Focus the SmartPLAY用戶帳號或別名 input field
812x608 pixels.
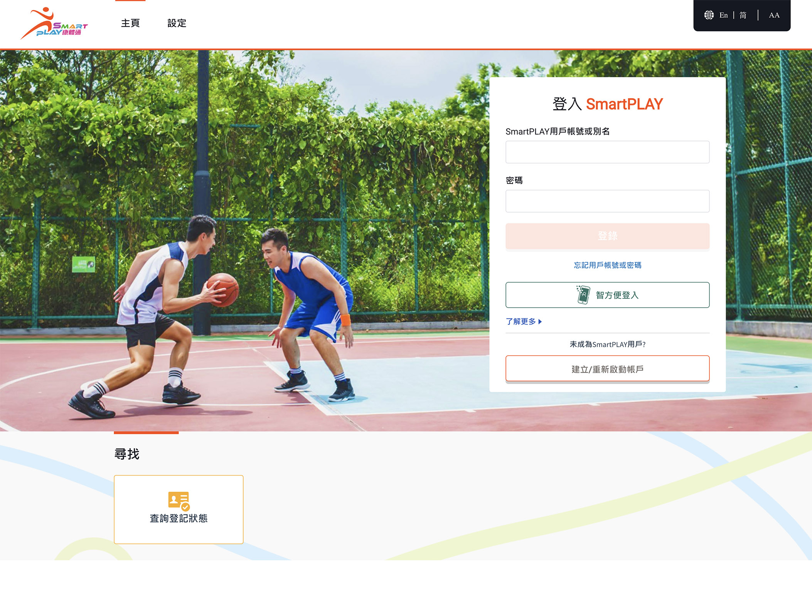tap(607, 152)
